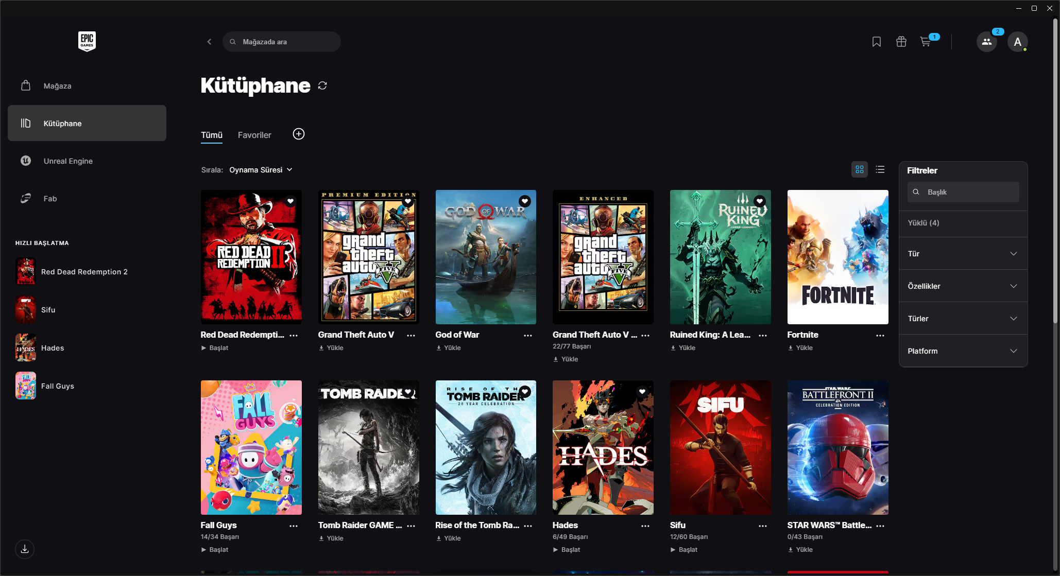Open the wishlist bookmark icon

877,42
